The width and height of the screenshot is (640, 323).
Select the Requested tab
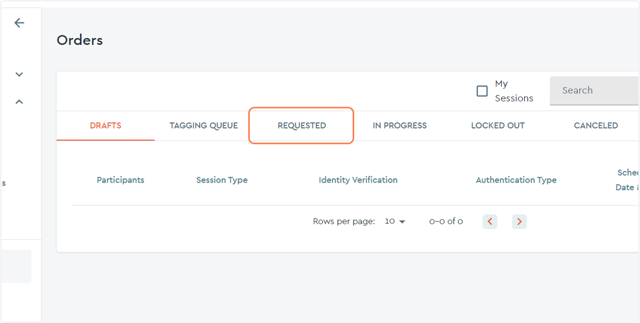tap(302, 125)
